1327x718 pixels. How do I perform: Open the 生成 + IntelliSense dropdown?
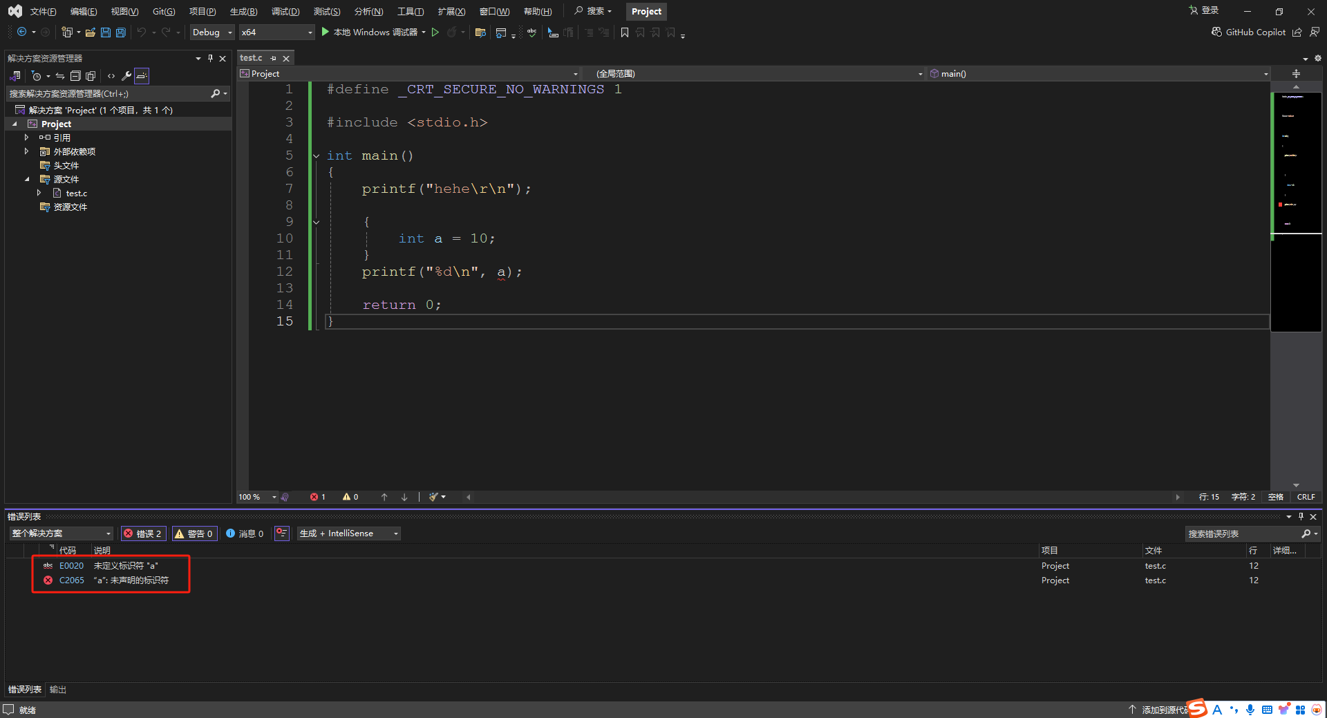point(349,533)
